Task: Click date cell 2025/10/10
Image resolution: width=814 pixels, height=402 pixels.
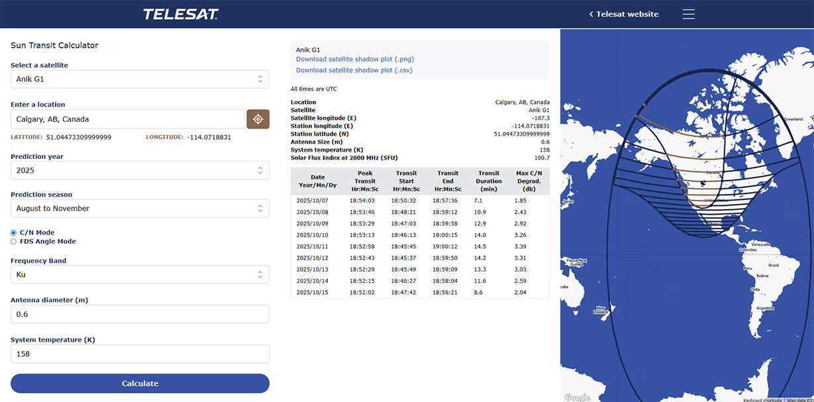Action: (312, 235)
